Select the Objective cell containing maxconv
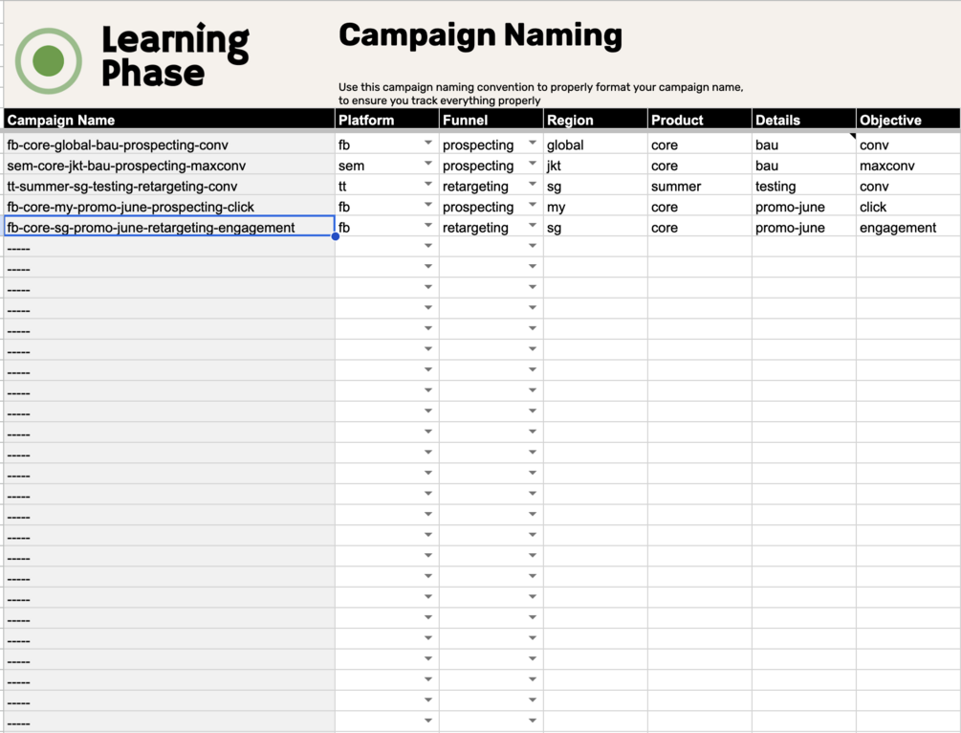This screenshot has height=733, width=961. click(x=907, y=166)
